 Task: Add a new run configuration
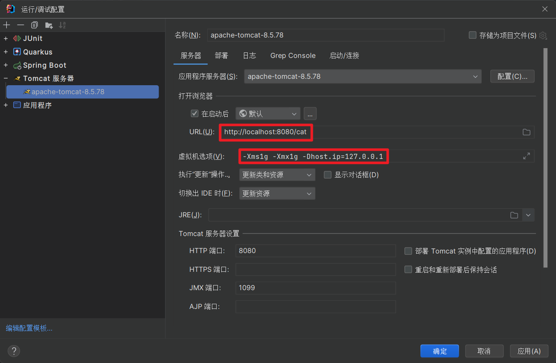pyautogui.click(x=6, y=25)
